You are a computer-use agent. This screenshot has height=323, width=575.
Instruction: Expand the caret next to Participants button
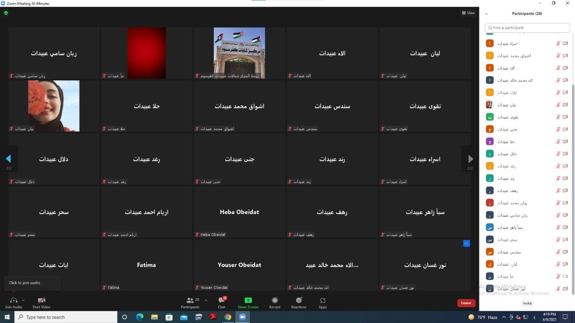pyautogui.click(x=206, y=300)
